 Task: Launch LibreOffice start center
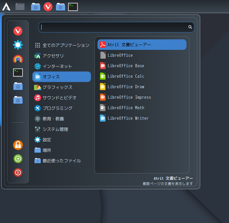point(142,55)
